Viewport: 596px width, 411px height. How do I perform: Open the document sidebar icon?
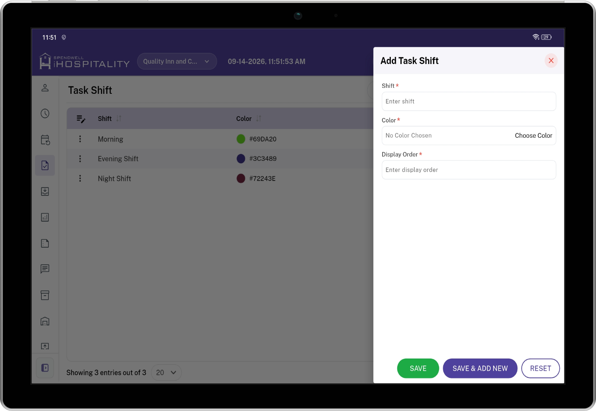point(45,243)
